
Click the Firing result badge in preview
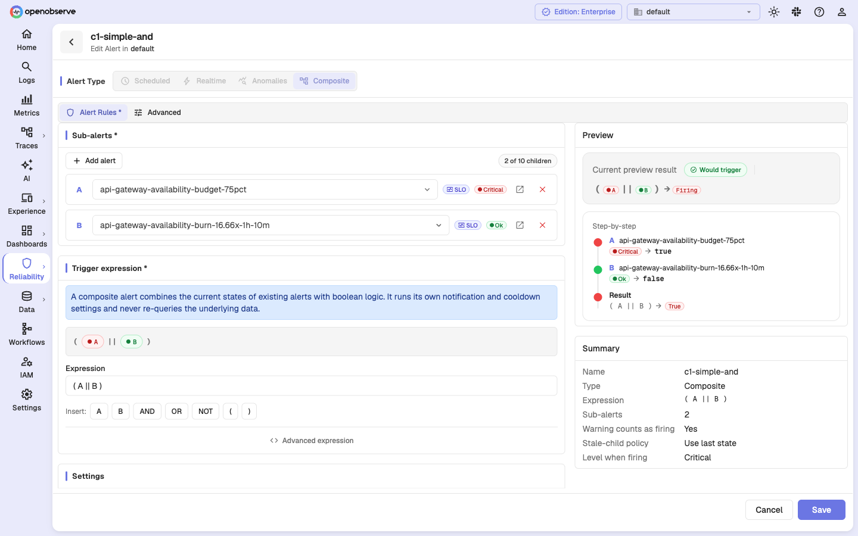point(686,190)
